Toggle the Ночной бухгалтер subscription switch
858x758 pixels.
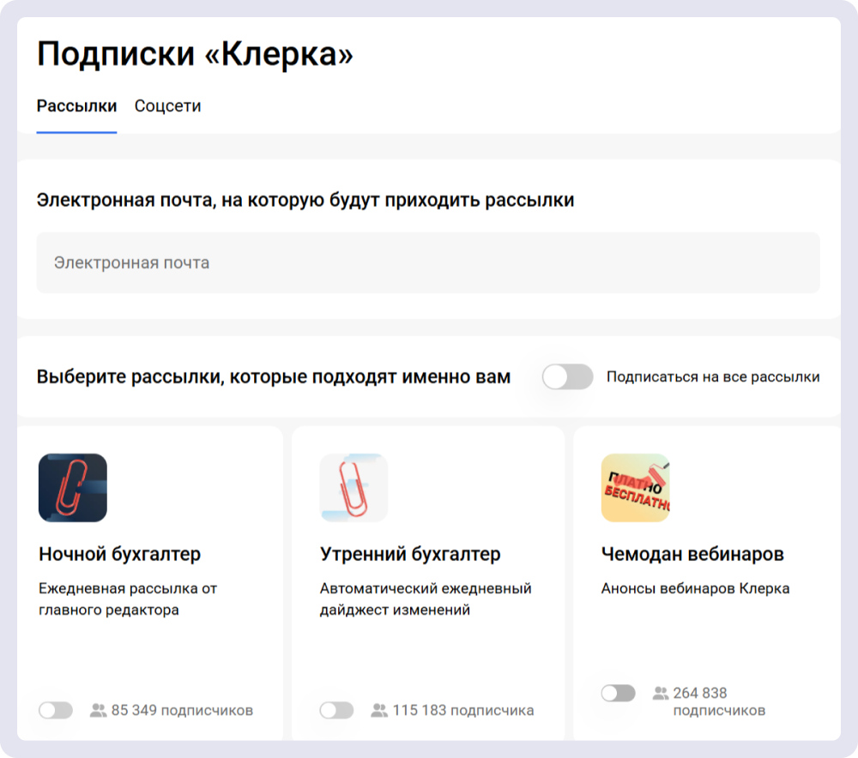(57, 709)
